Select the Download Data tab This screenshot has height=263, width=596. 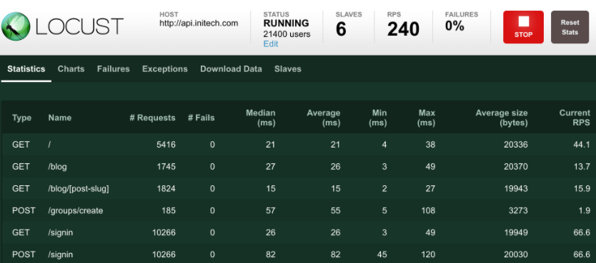(x=231, y=69)
